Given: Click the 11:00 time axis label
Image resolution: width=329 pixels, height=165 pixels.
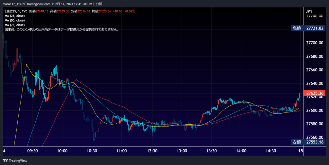Looking at the screenshot, I should tap(122, 151).
